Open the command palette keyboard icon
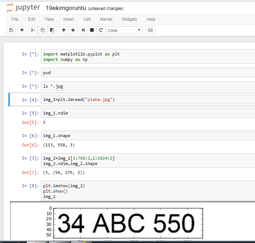 click(150, 30)
